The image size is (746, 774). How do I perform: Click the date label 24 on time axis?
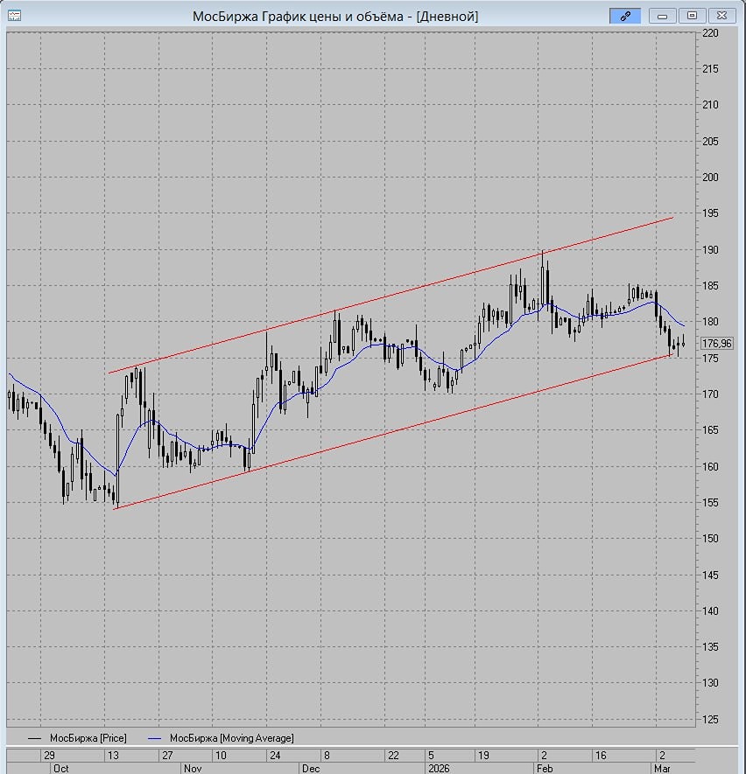(275, 756)
